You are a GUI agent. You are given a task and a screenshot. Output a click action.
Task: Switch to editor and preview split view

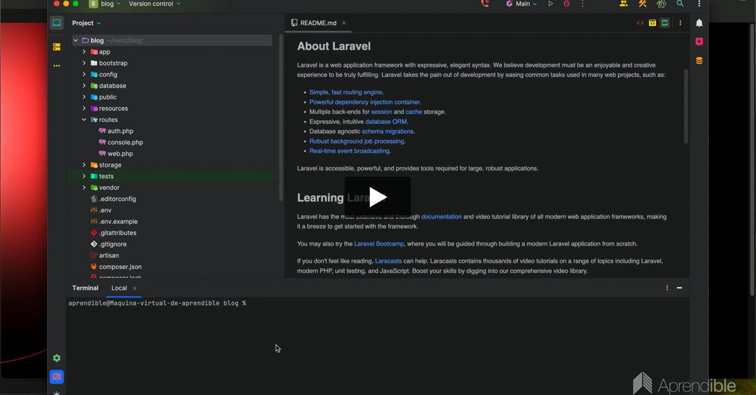(653, 23)
